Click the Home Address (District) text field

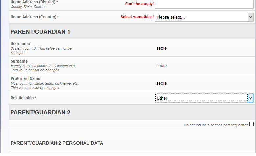[x=204, y=4]
